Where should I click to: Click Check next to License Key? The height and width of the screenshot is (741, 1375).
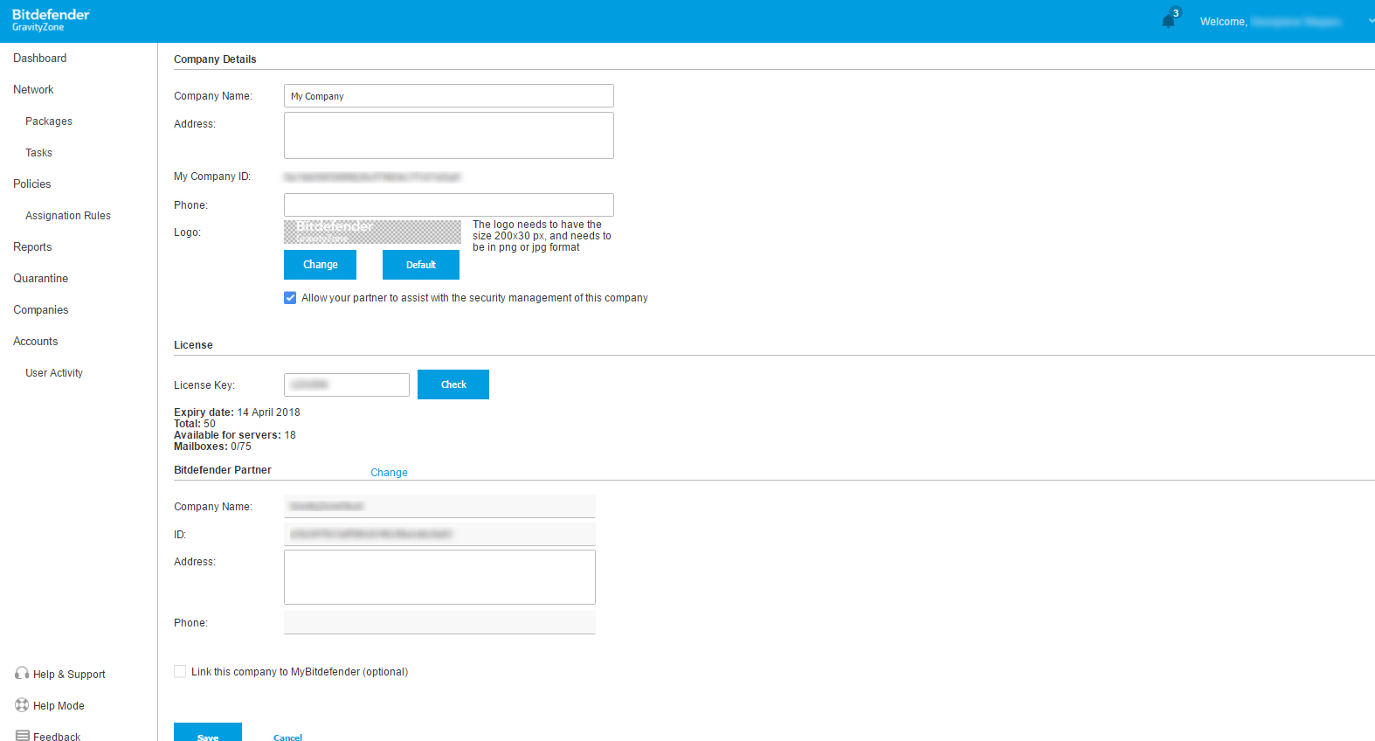coord(453,384)
